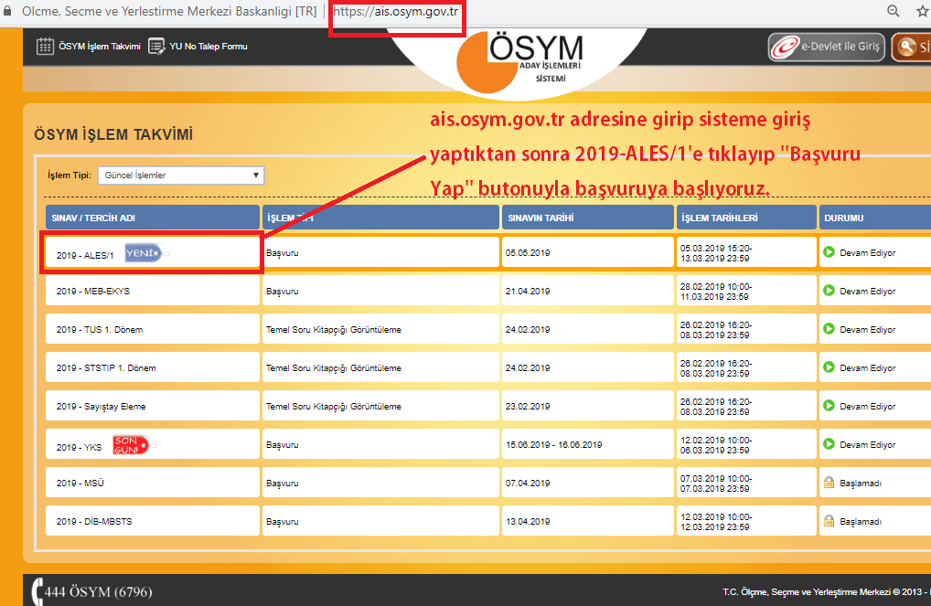Click the İŞLEM TARİHLERİ column header
Image resolution: width=931 pixels, height=606 pixels.
746,218
